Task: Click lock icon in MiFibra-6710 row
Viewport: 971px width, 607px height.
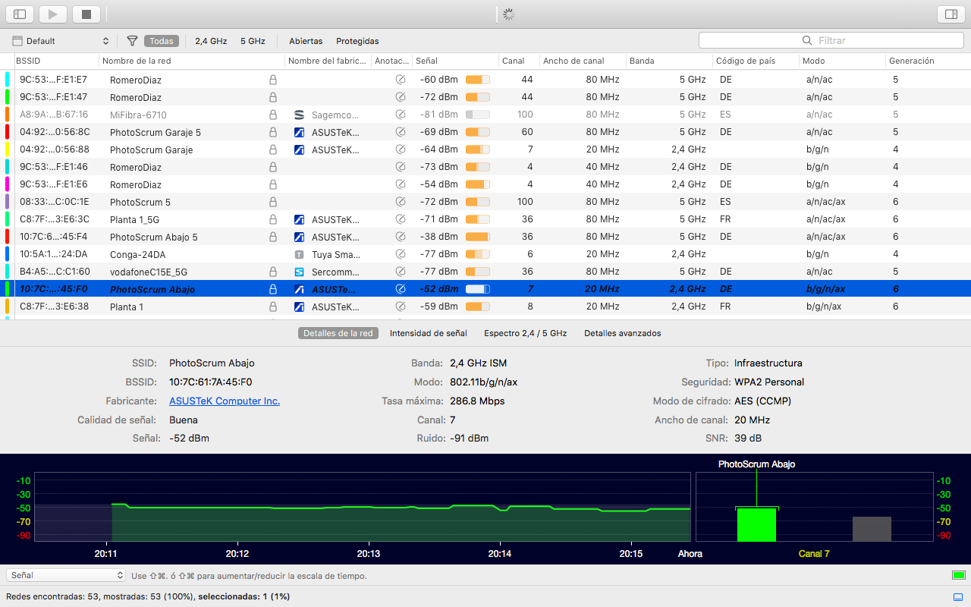Action: 273,115
